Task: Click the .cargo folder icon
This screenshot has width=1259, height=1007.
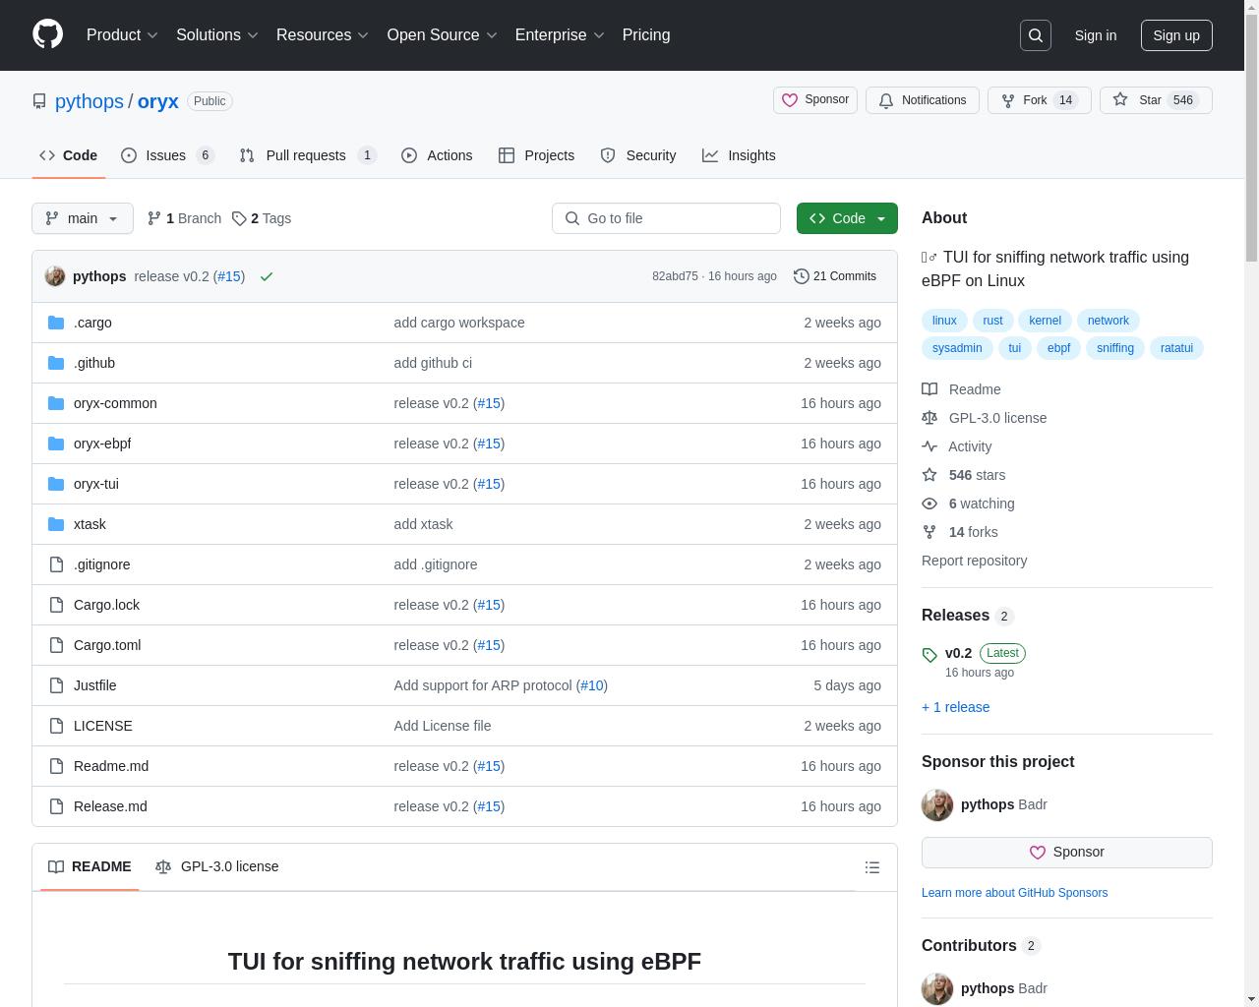Action: 56,323
